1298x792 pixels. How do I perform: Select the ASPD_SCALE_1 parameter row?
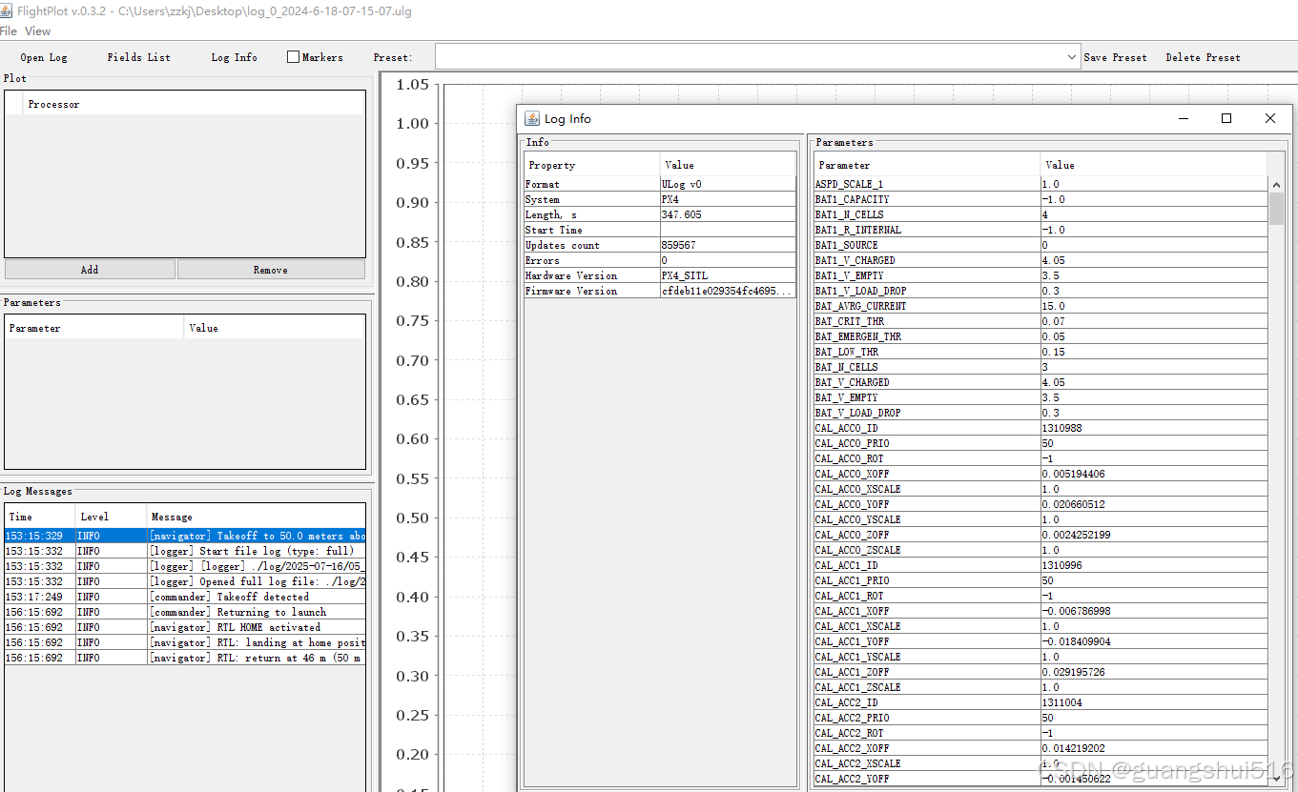[1040, 184]
